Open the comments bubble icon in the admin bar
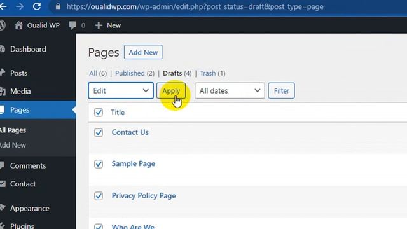407x229 pixels. click(x=72, y=25)
